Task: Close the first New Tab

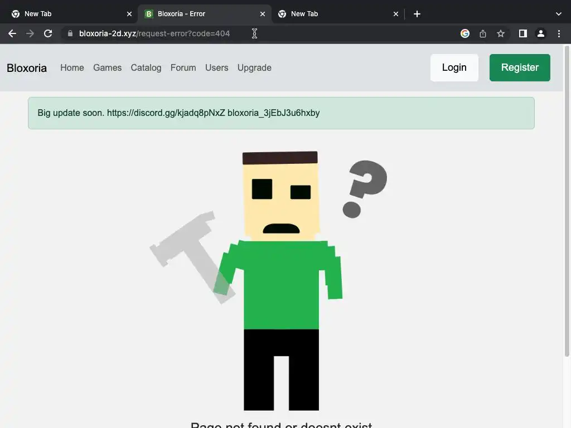Action: [129, 14]
